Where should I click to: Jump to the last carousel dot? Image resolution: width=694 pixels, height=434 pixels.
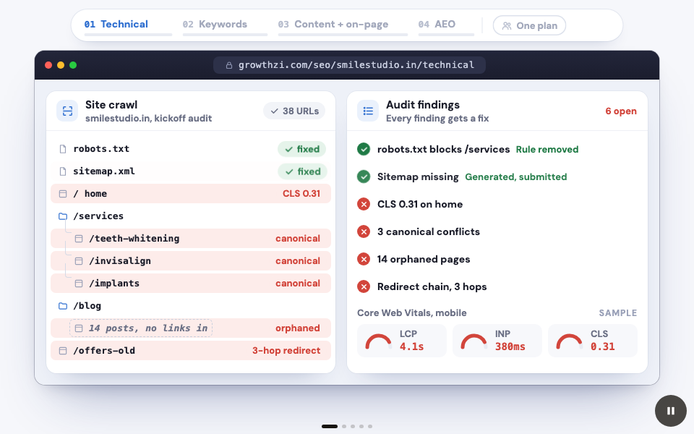[x=370, y=427]
